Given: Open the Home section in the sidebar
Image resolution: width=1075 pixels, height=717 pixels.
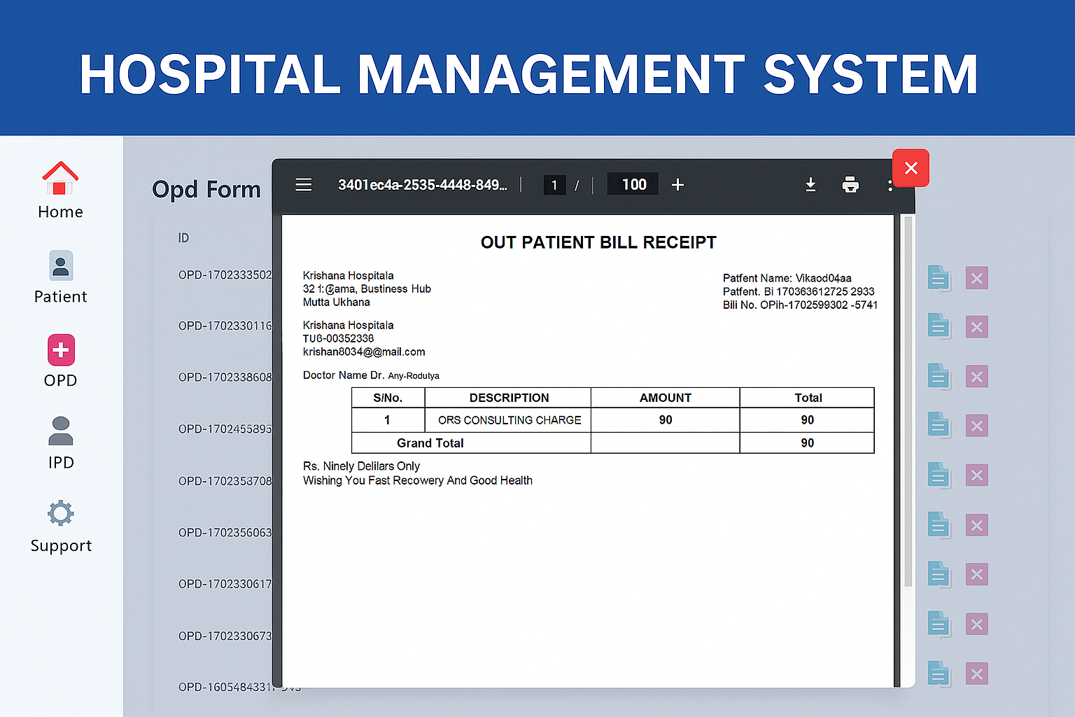Looking at the screenshot, I should [60, 190].
